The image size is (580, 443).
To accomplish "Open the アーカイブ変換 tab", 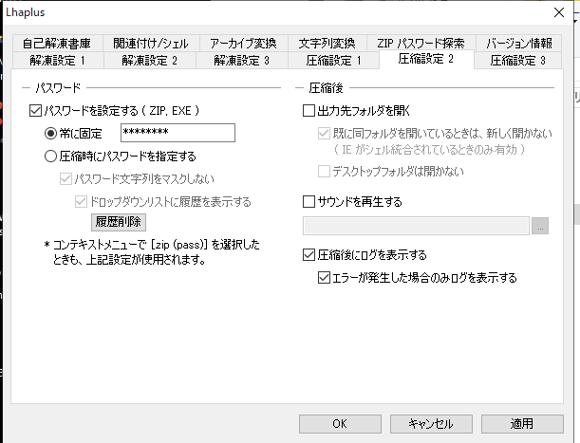I will click(x=243, y=44).
